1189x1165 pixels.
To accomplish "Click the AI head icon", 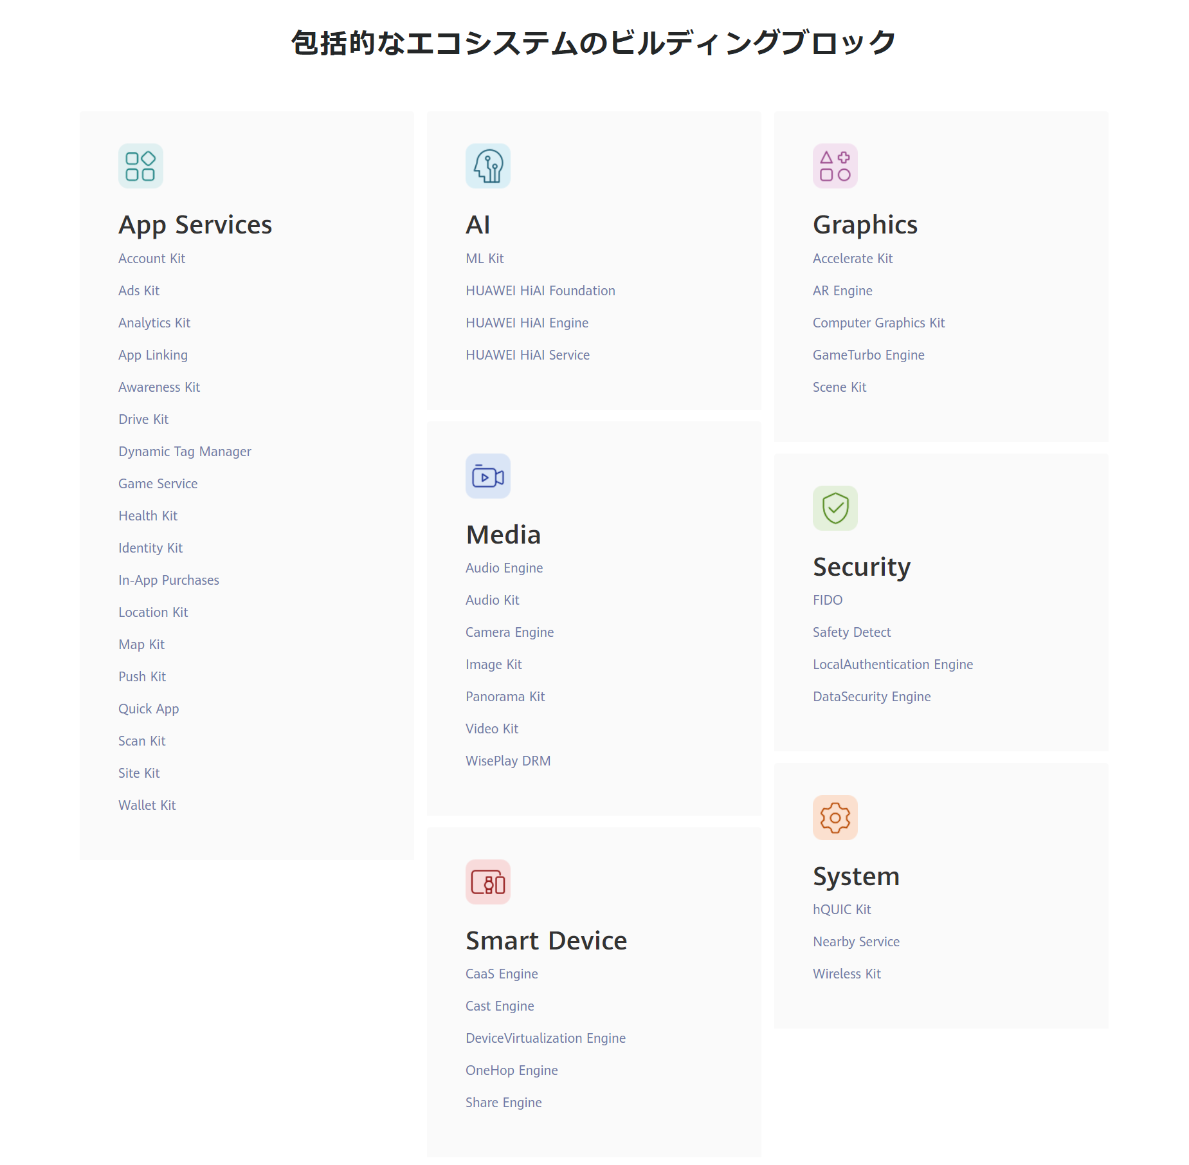I will 488,166.
